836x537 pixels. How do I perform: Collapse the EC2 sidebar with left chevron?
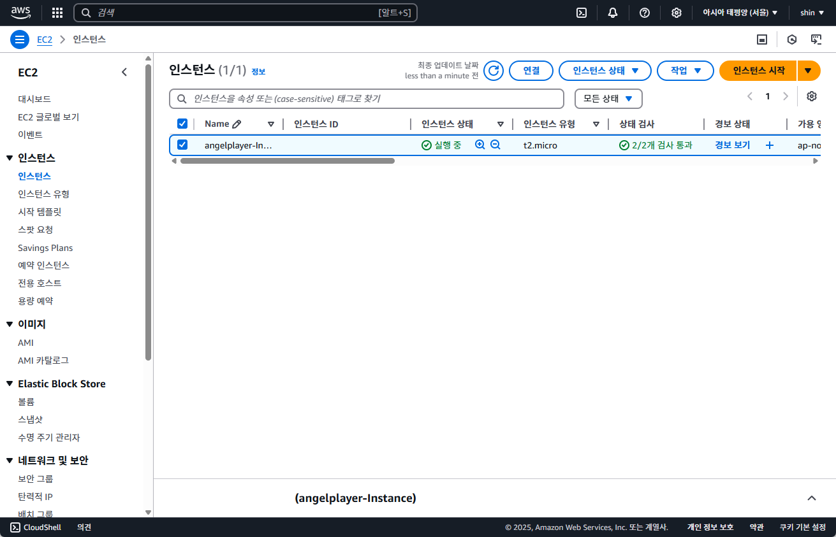tap(124, 73)
